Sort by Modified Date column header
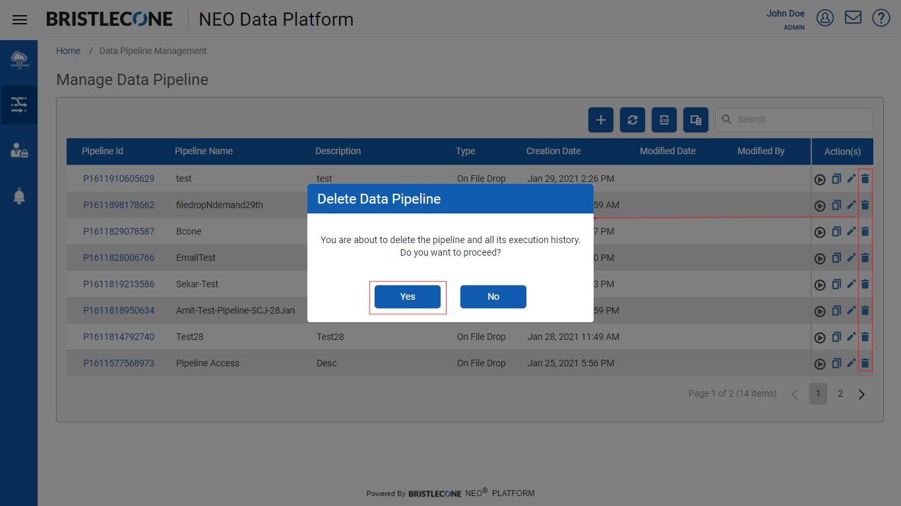This screenshot has width=901, height=506. coord(668,151)
